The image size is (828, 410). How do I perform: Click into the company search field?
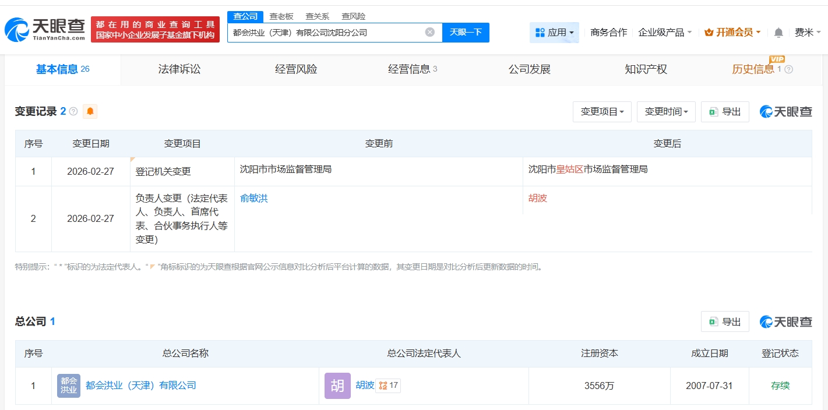[326, 33]
